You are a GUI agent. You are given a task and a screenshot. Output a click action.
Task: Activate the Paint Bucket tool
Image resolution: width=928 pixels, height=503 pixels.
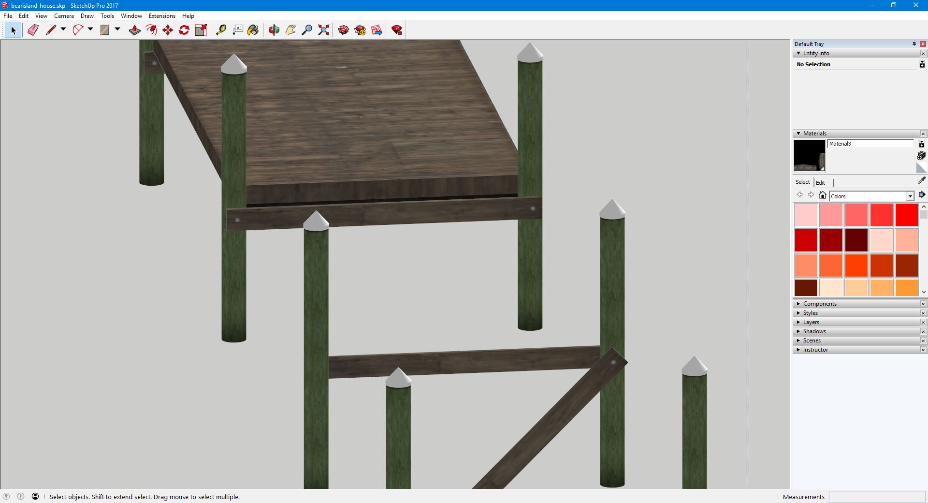[x=253, y=30]
